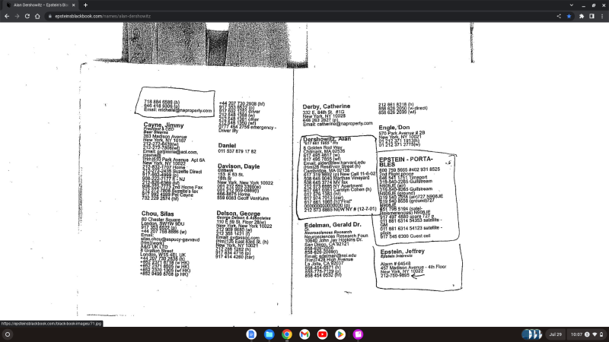Open the tab search dropdown
609x342 pixels.
tap(572, 5)
